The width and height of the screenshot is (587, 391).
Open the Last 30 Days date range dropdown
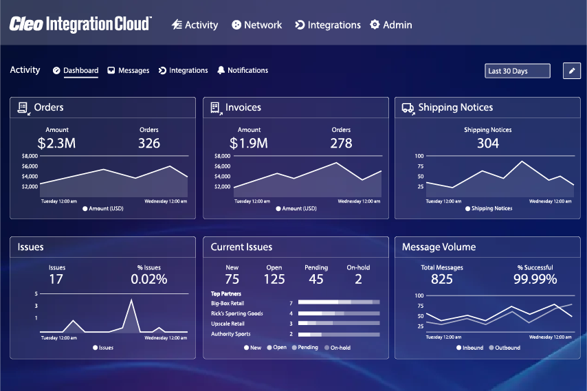point(518,71)
